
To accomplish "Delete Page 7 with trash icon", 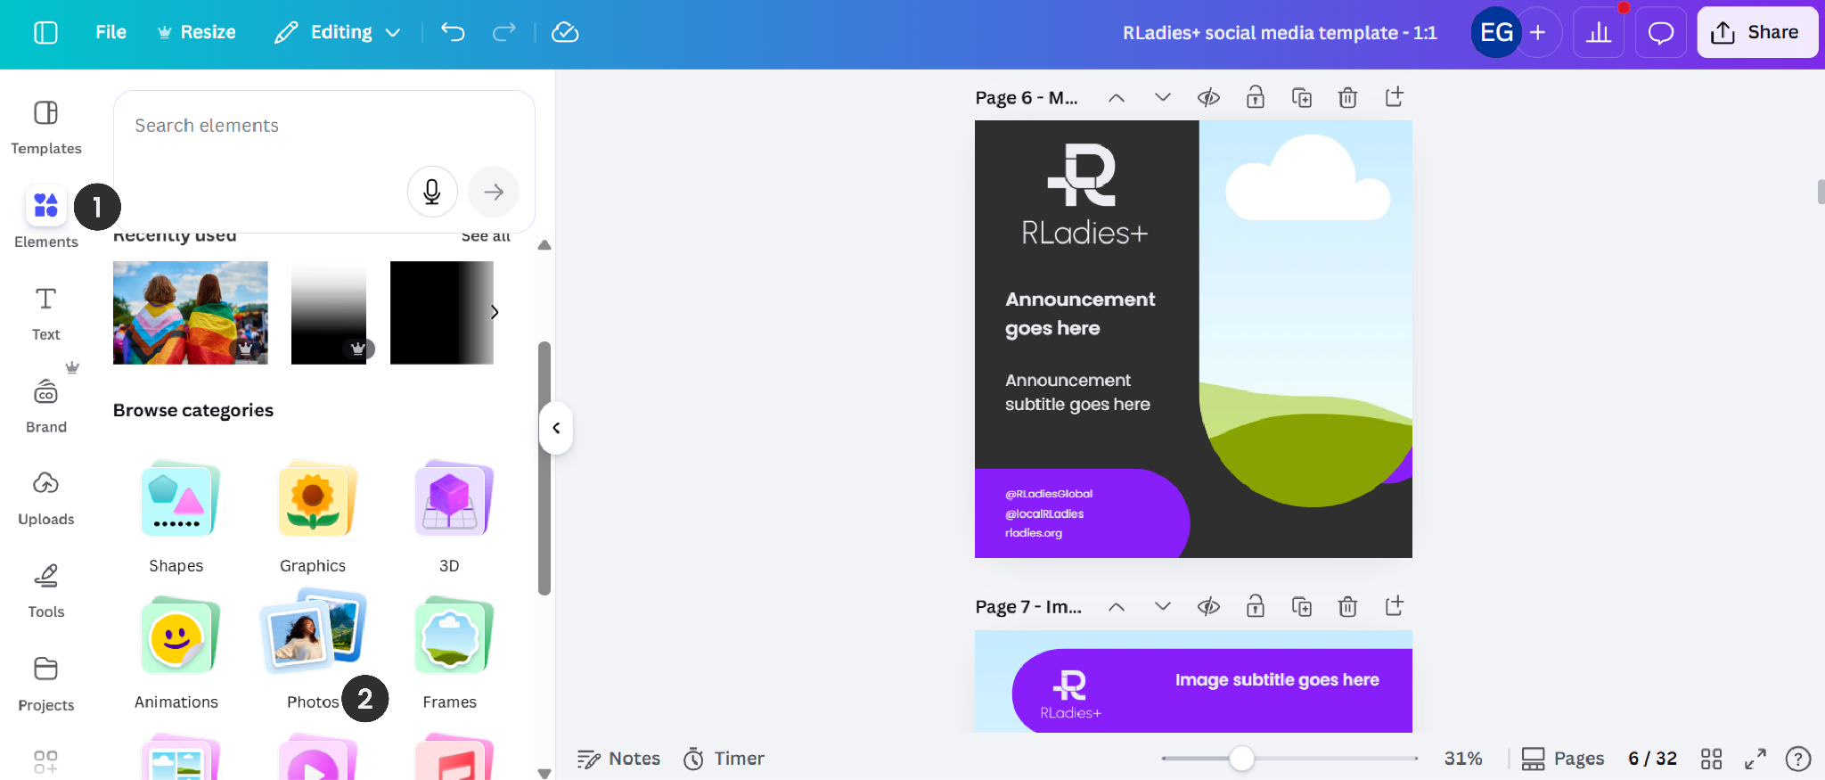I will coord(1348,607).
